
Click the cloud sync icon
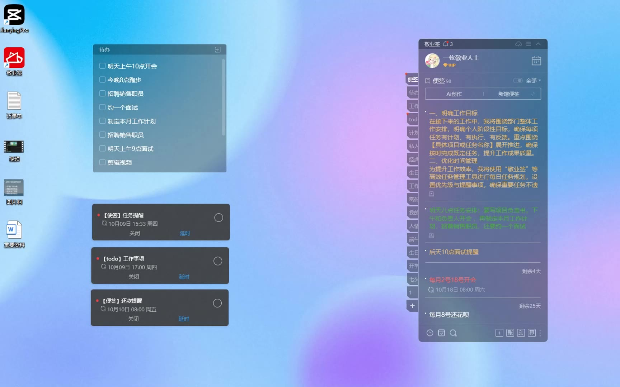pyautogui.click(x=518, y=44)
